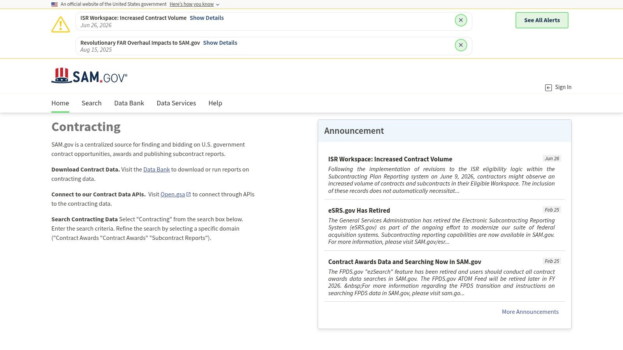Click the SAM.gov logo
The height and width of the screenshot is (350, 623).
click(x=89, y=76)
